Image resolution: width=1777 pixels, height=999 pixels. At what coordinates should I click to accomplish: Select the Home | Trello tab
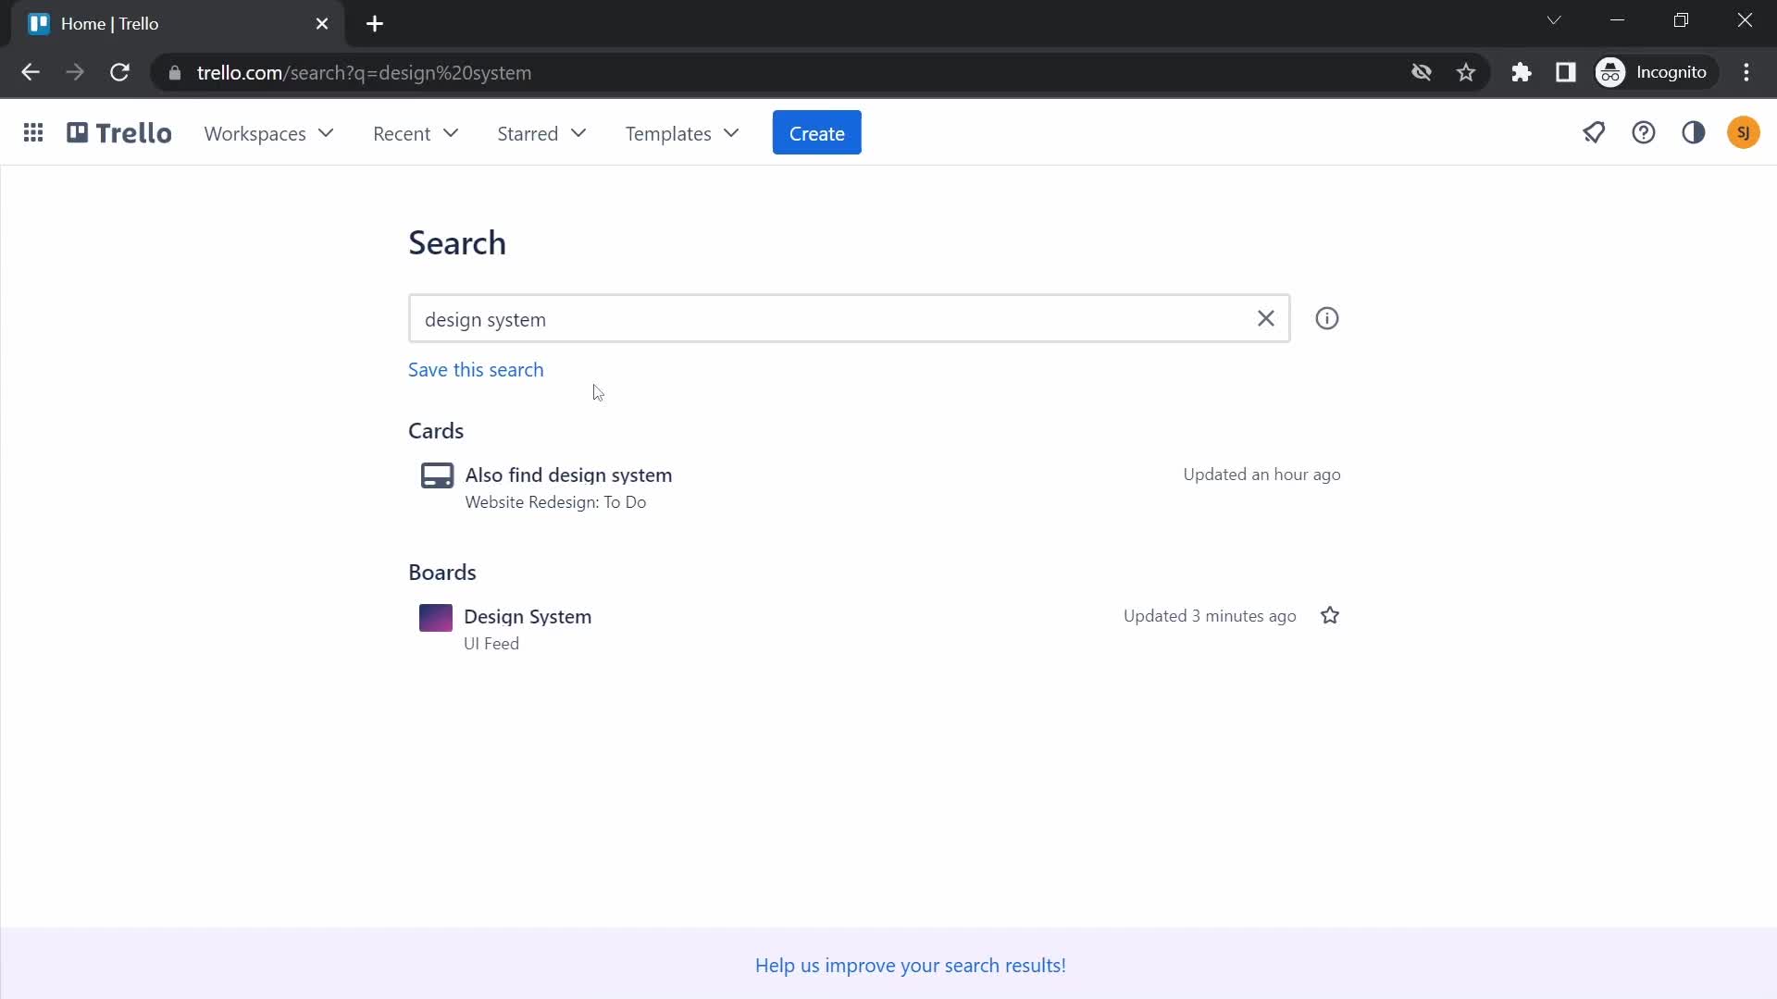[x=176, y=24]
